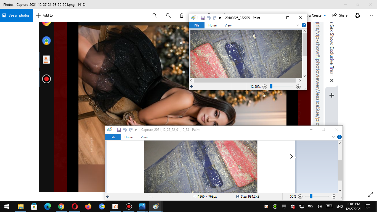
Task: Expand the ribbon in 20180825_232705 Paint window
Action: (298, 25)
